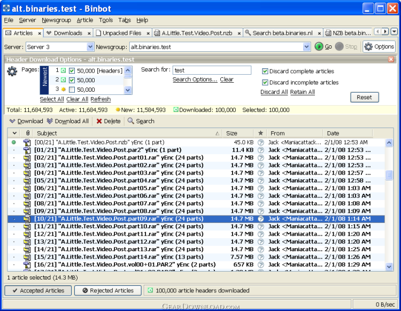Viewport: 401px width, 311px height.
Task: Click archive icon of the part01.rar row
Action: (27, 158)
